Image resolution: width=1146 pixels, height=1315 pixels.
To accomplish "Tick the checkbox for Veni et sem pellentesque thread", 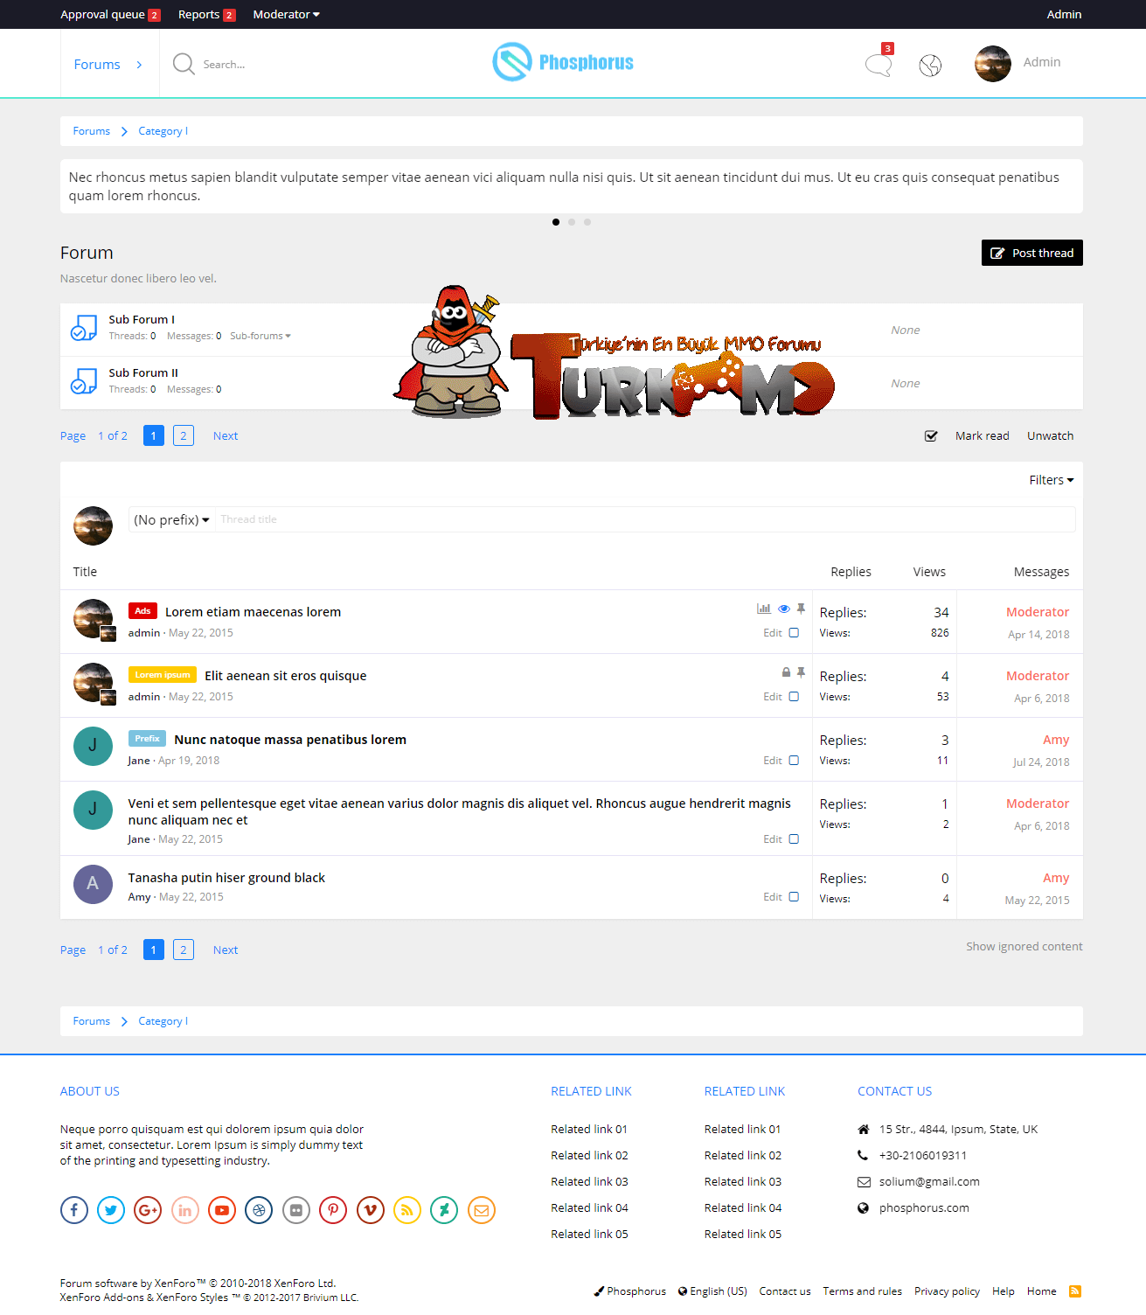I will coord(794,839).
